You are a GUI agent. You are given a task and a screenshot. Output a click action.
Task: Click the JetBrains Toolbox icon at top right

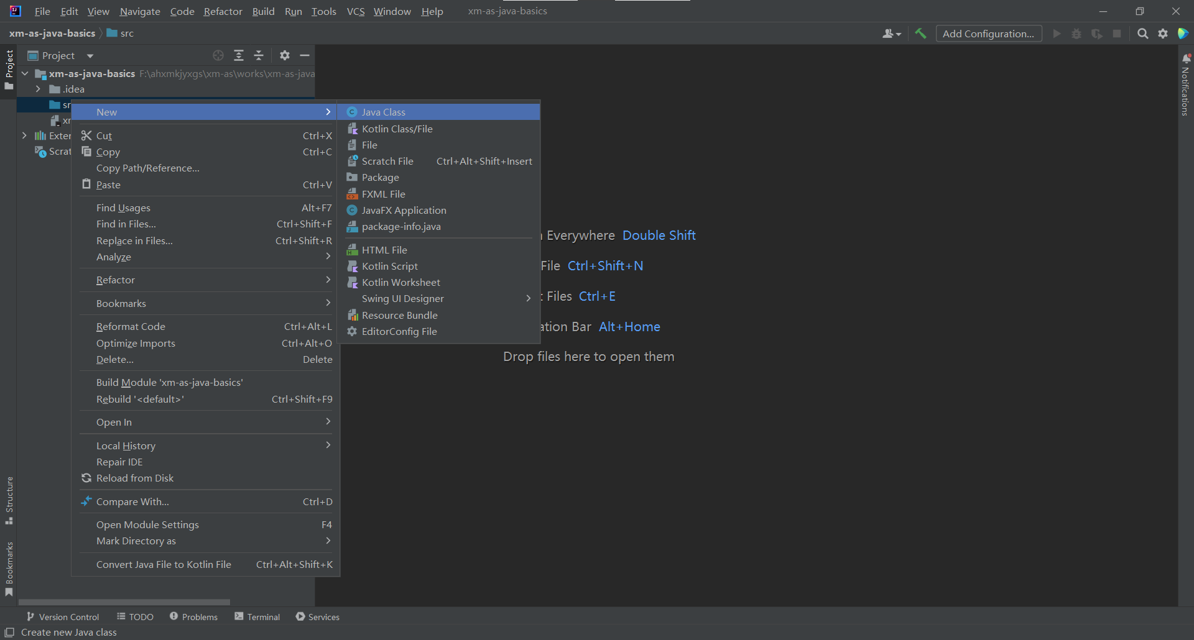tap(1183, 34)
